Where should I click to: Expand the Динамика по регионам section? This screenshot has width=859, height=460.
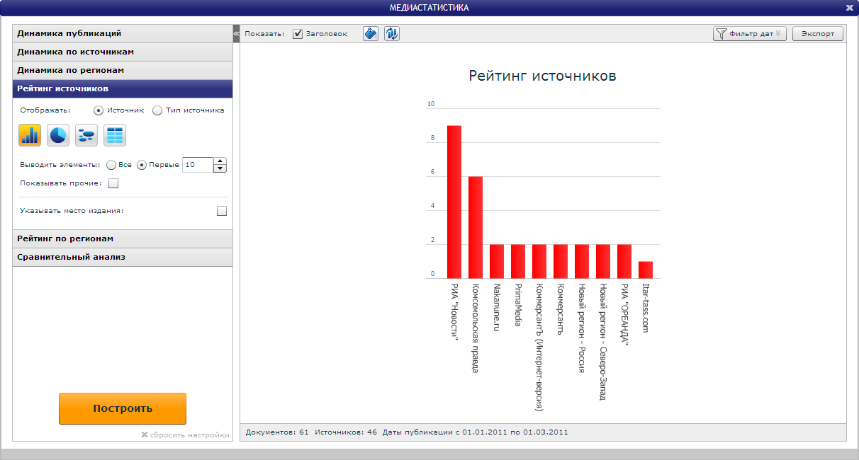coord(123,70)
